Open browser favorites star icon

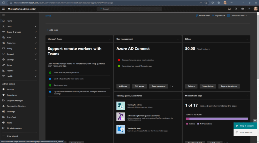212,3
